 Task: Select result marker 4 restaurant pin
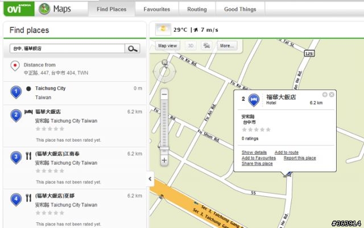coord(16,200)
